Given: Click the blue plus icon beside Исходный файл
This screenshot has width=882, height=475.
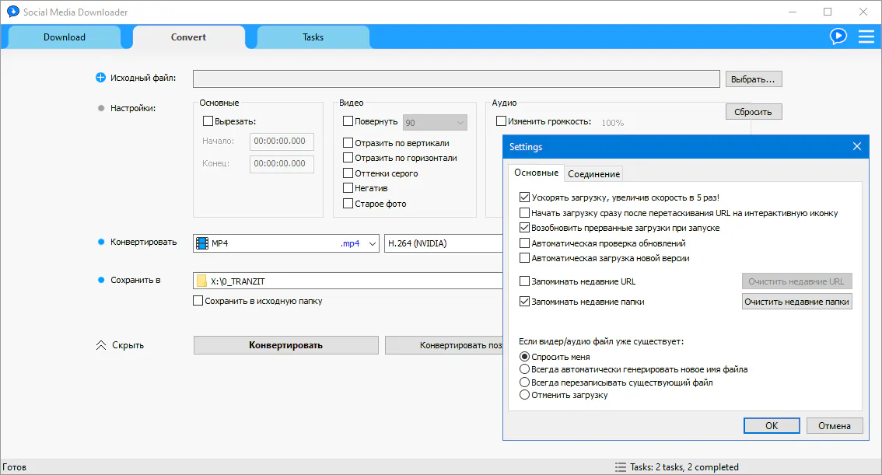Looking at the screenshot, I should tap(100, 78).
